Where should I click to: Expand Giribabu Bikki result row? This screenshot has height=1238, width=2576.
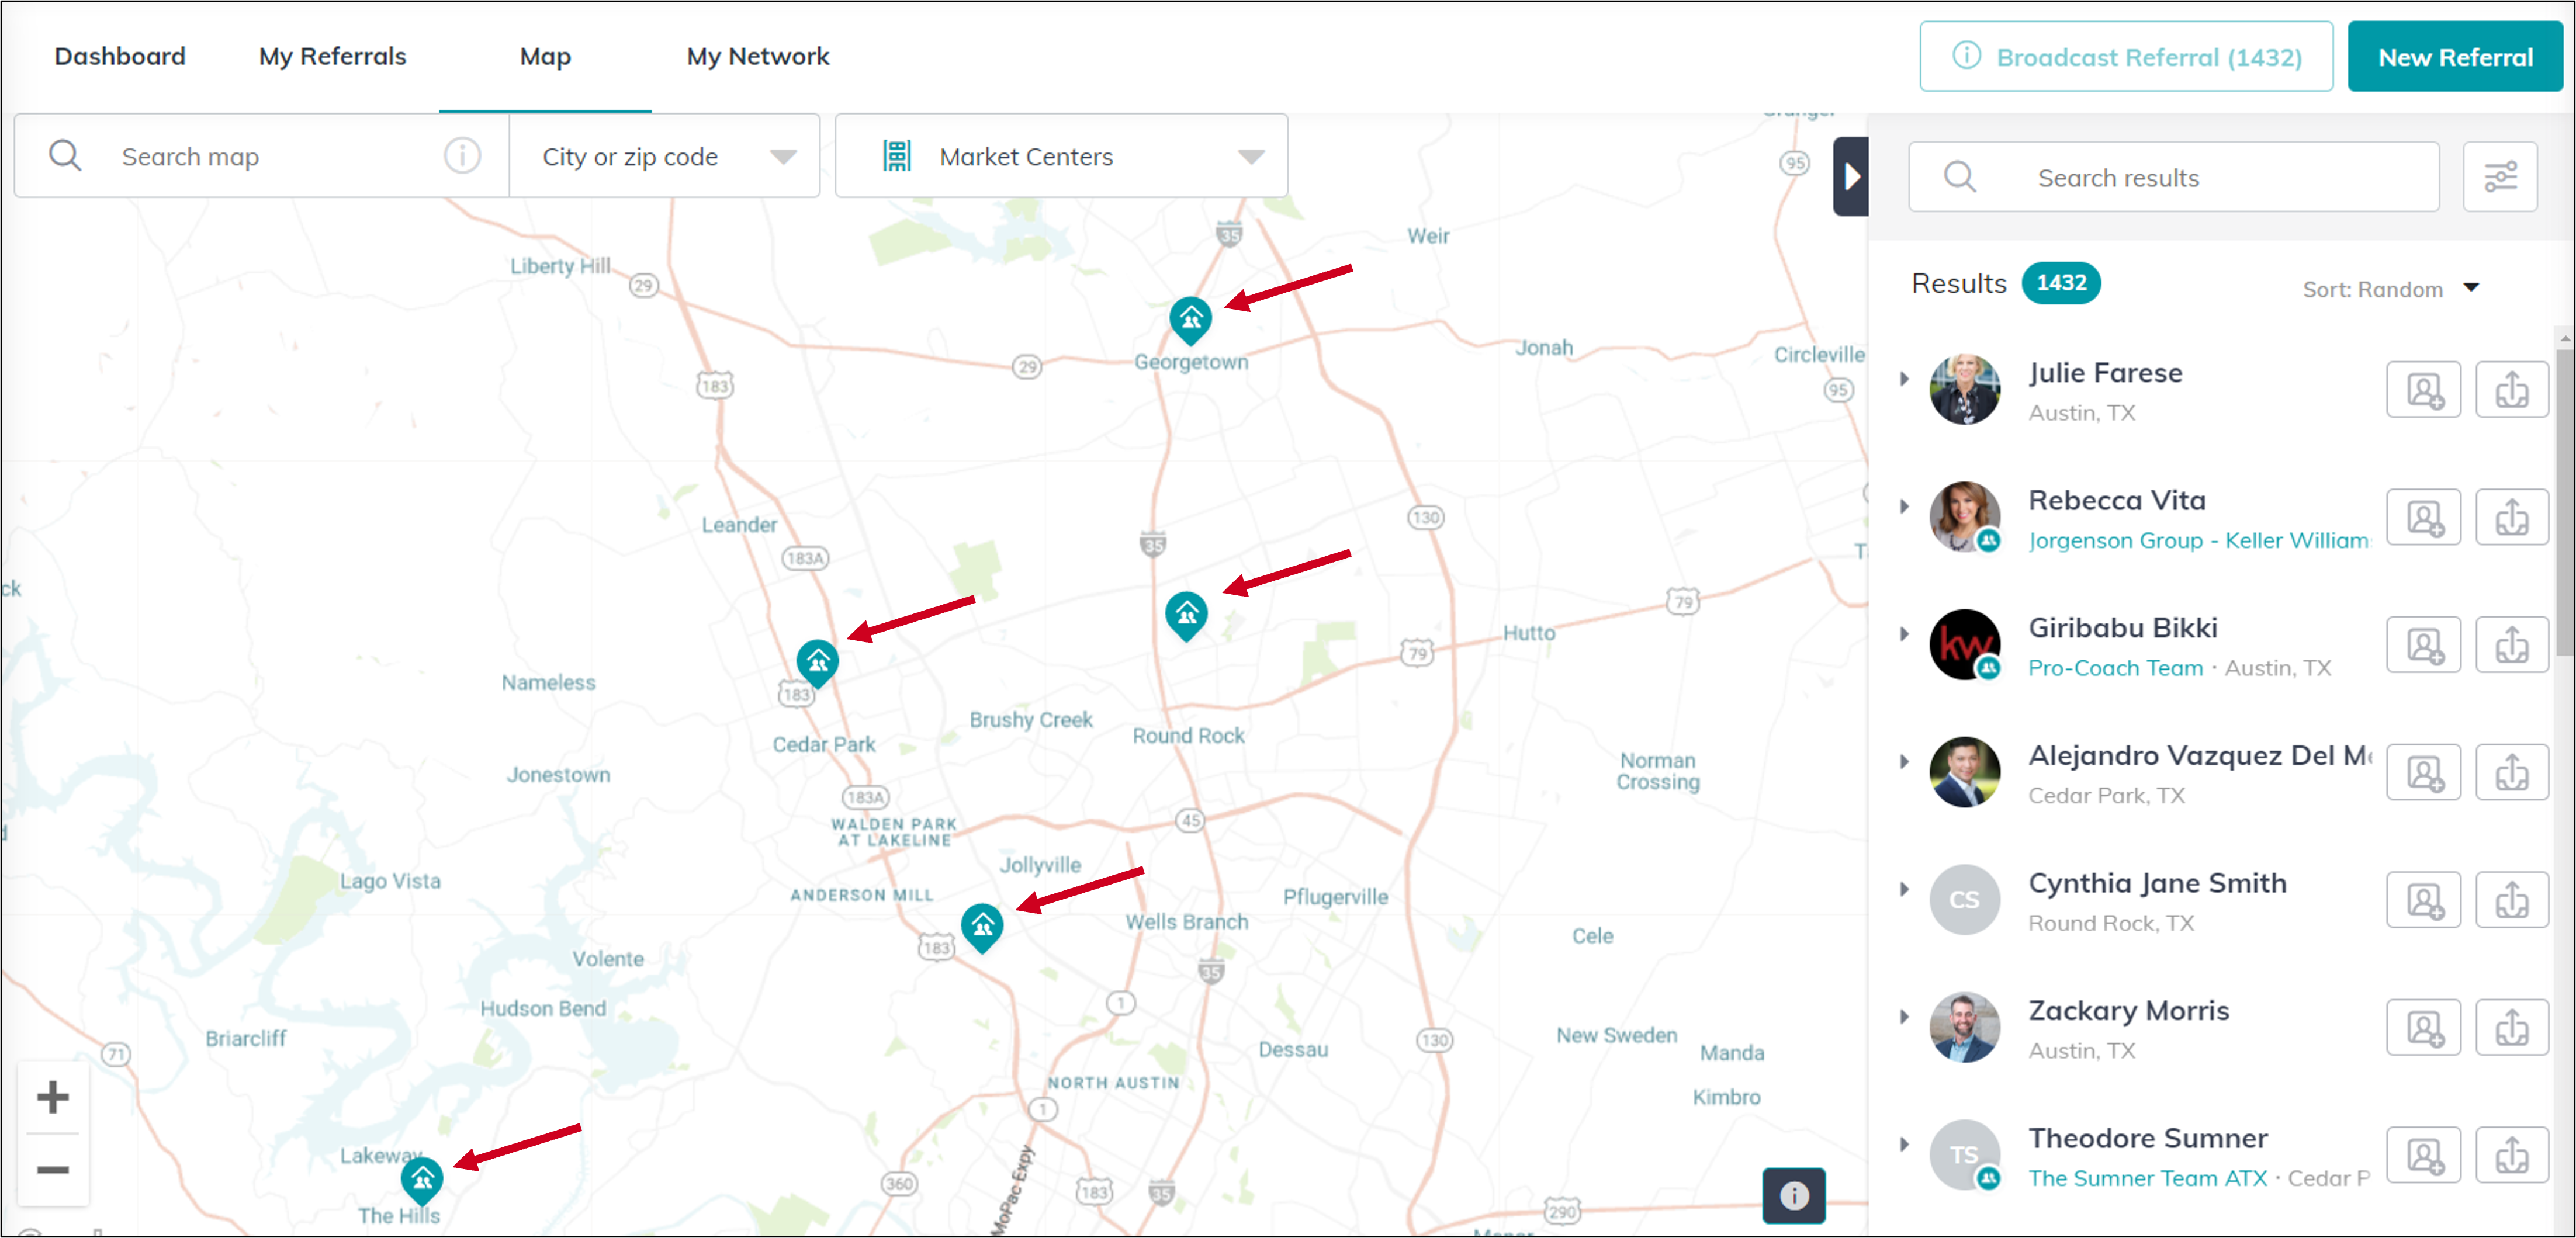(1904, 634)
